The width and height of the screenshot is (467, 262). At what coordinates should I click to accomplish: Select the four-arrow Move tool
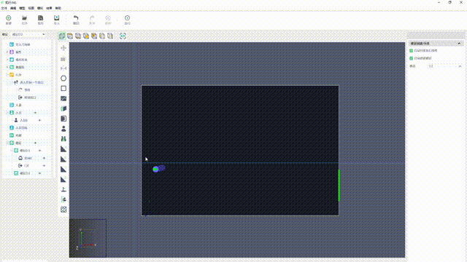tap(63, 48)
